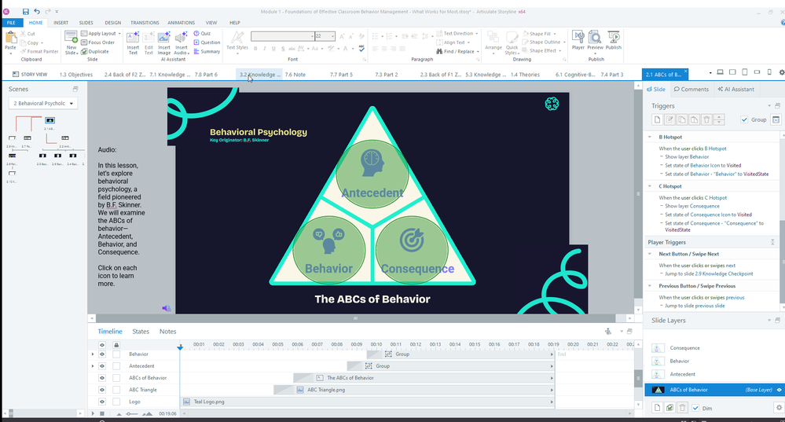Generate an AI Question
Image resolution: width=785 pixels, height=422 pixels.
tap(207, 42)
